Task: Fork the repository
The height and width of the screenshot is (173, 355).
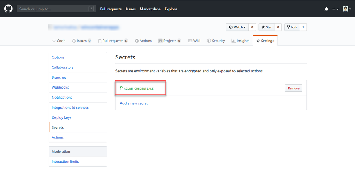Action: (x=292, y=27)
